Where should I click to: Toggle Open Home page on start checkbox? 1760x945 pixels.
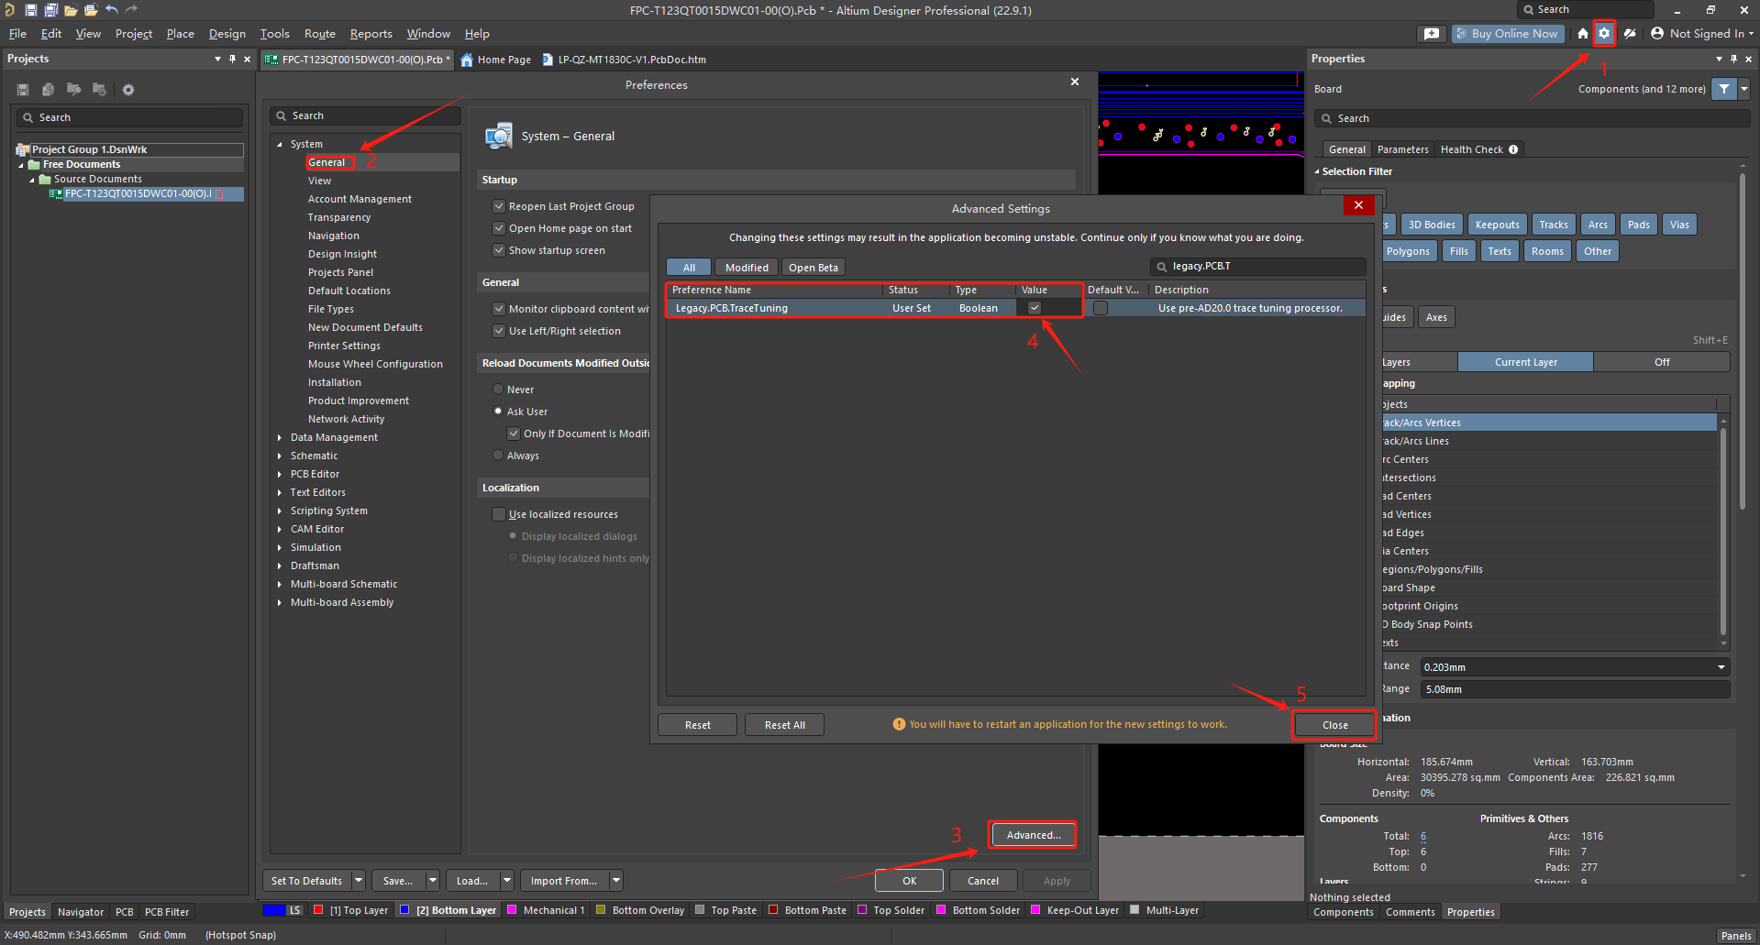(499, 228)
